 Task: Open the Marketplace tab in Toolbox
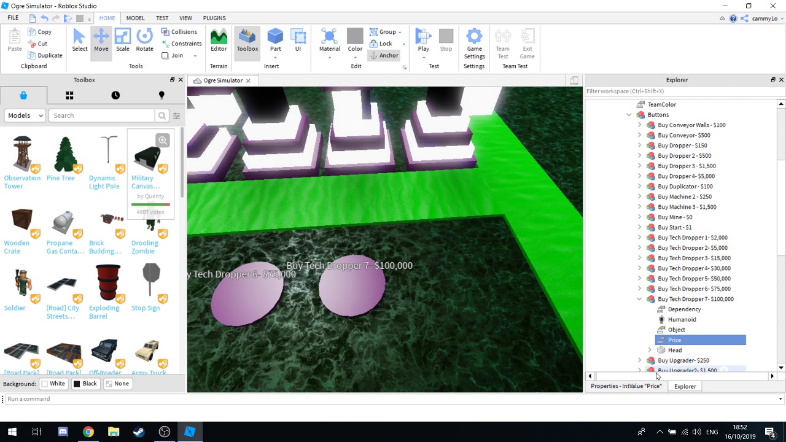(x=23, y=95)
